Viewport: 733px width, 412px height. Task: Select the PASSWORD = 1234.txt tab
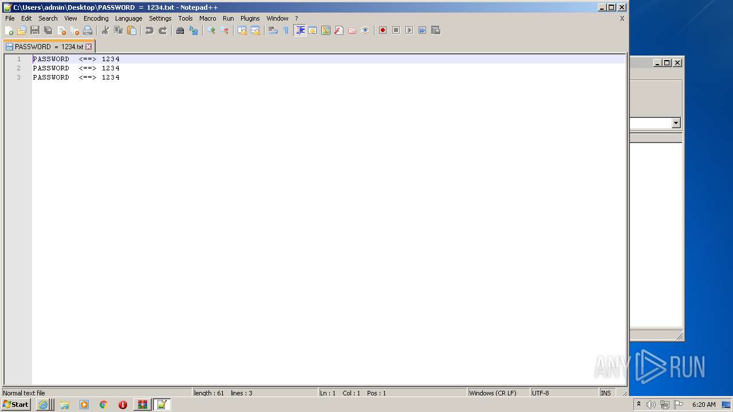[49, 46]
